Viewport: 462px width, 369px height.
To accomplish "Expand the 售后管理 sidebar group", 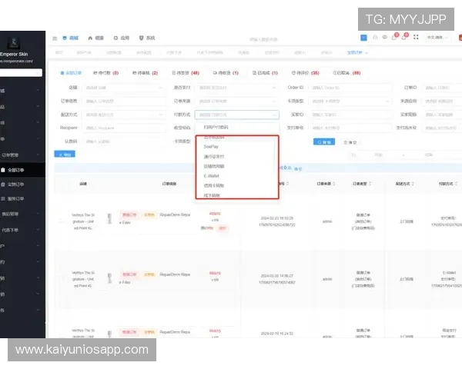I will point(21,214).
